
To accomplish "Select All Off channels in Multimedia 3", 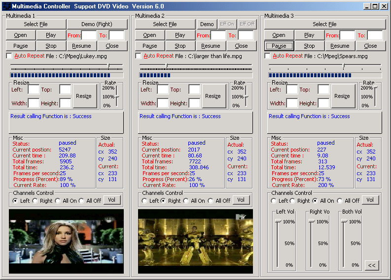I will [x=340, y=201].
